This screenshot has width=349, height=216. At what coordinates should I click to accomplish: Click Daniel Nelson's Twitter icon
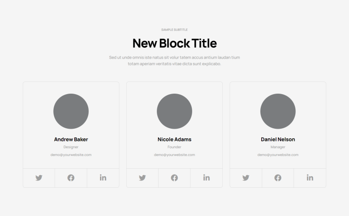click(246, 178)
